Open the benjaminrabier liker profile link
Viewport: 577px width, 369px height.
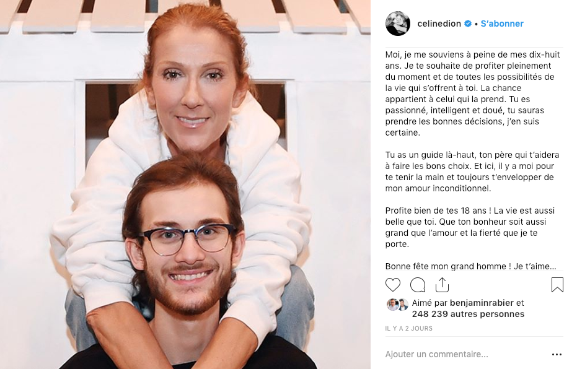482,303
